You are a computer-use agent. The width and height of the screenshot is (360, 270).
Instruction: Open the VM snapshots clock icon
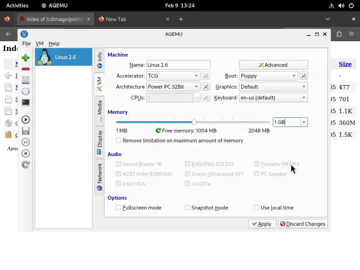(x=25, y=91)
